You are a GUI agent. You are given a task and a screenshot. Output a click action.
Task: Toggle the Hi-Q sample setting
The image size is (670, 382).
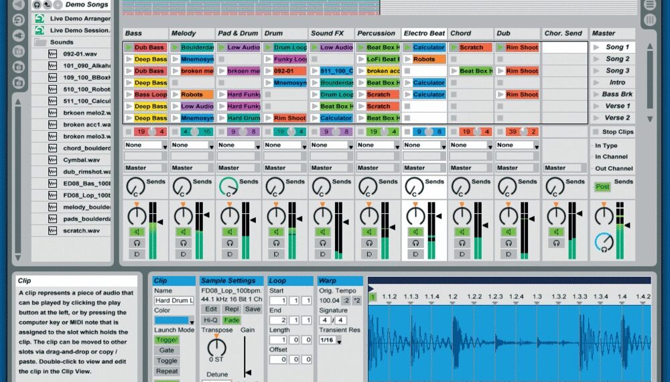click(x=210, y=320)
